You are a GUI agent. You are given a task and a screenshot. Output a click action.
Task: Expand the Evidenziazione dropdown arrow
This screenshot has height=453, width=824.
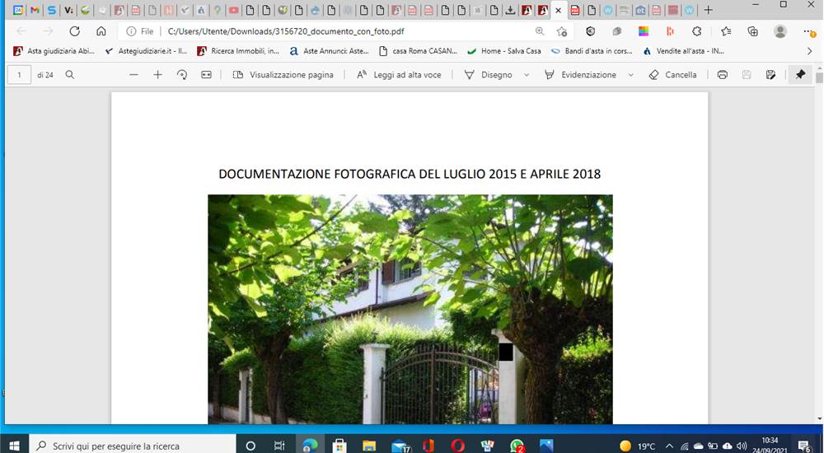(630, 75)
